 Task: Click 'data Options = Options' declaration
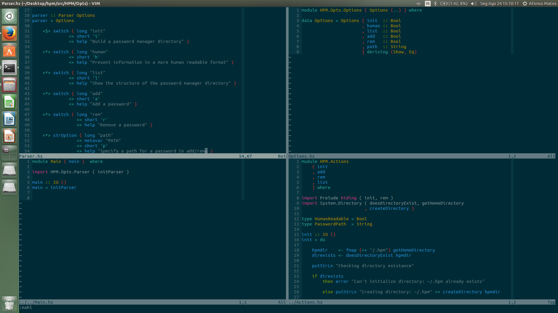[x=330, y=21]
